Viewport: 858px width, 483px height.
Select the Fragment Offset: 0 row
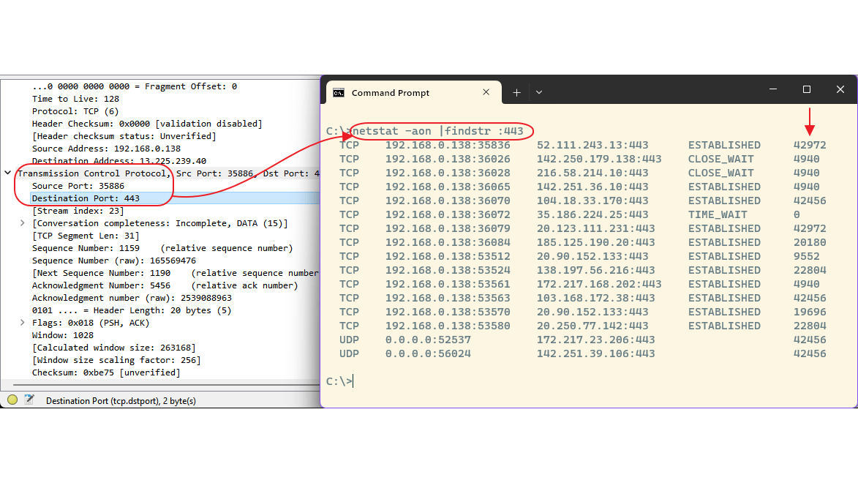tap(135, 86)
